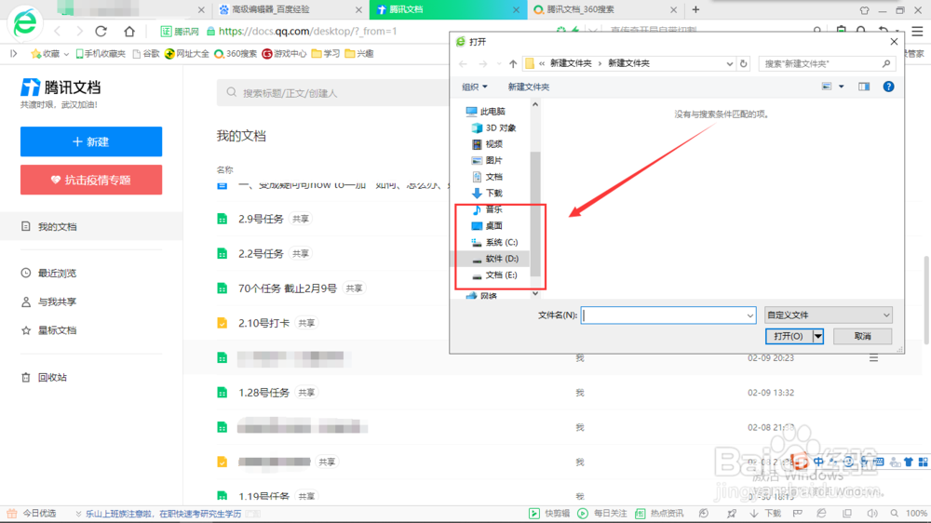This screenshot has height=523, width=931.
Task: Open a new browser tab with plus
Action: point(695,9)
